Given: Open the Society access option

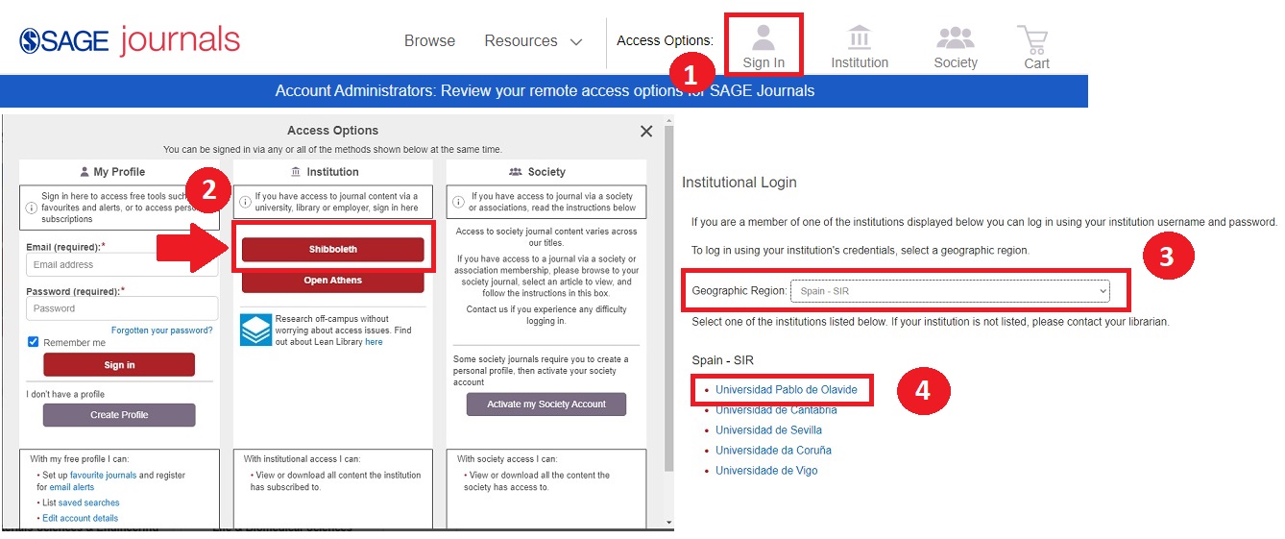Looking at the screenshot, I should [x=956, y=47].
